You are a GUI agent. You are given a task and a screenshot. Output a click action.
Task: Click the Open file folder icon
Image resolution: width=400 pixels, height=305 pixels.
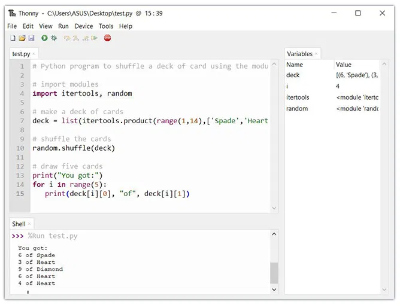22,38
